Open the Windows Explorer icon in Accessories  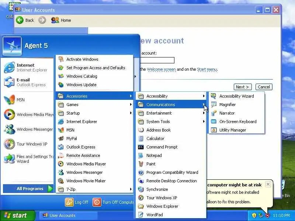coord(141,206)
